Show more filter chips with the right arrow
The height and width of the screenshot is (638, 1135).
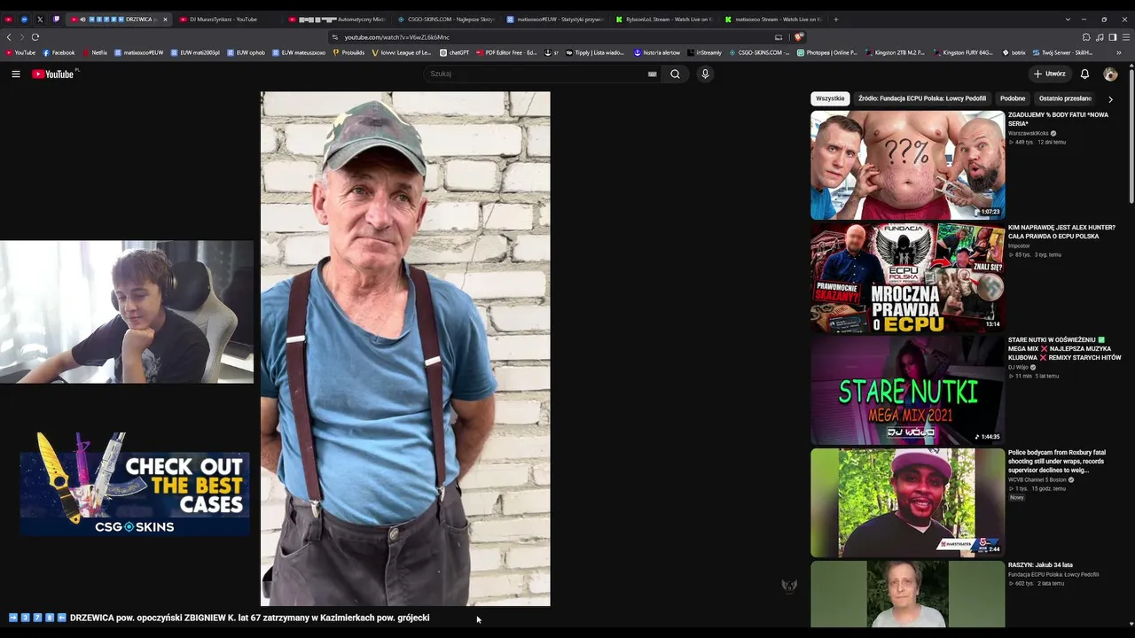1110,99
